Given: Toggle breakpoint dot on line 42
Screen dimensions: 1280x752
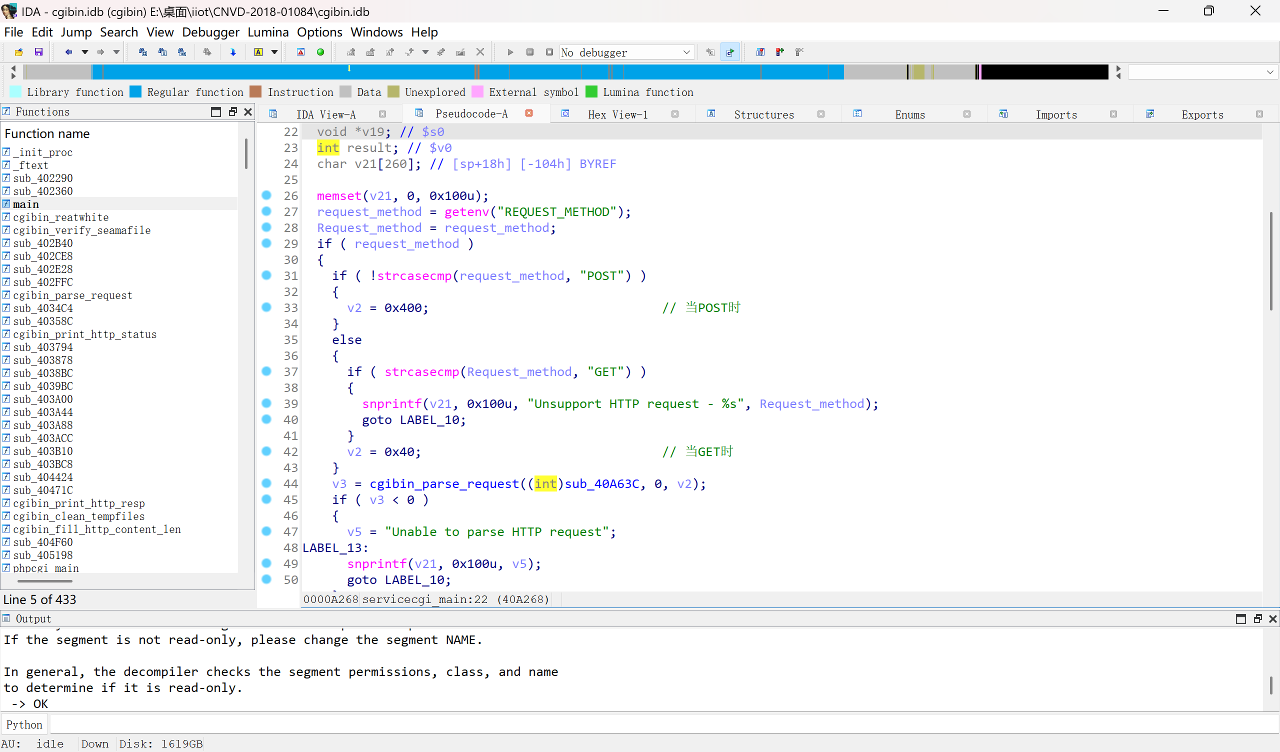Looking at the screenshot, I should (266, 450).
